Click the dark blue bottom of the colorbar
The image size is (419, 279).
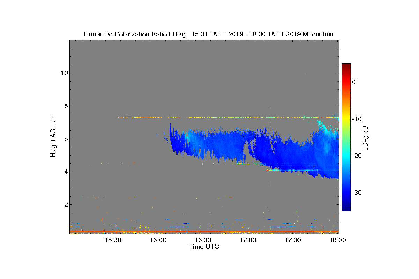tap(346, 209)
